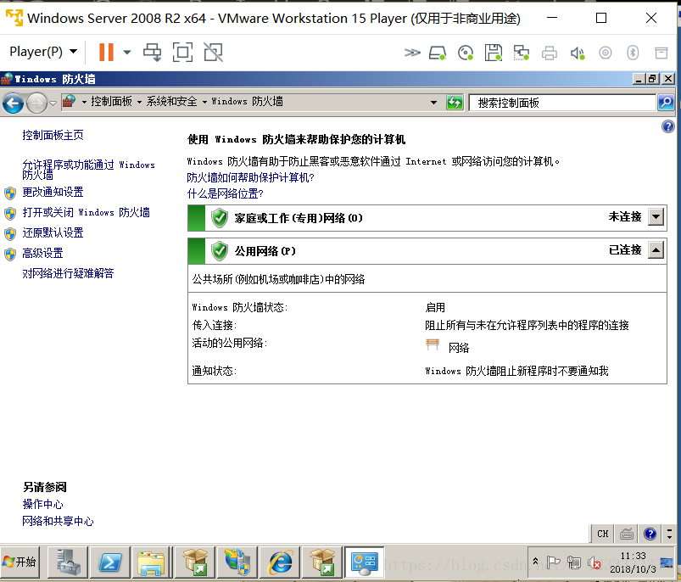Viewport: 681px width, 582px height.
Task: Open the dropdown beside the pause button
Action: pos(127,53)
